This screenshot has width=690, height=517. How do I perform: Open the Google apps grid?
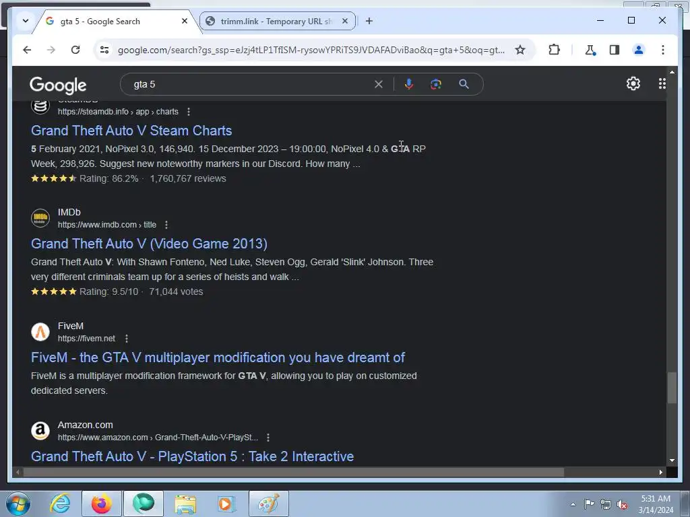662,83
